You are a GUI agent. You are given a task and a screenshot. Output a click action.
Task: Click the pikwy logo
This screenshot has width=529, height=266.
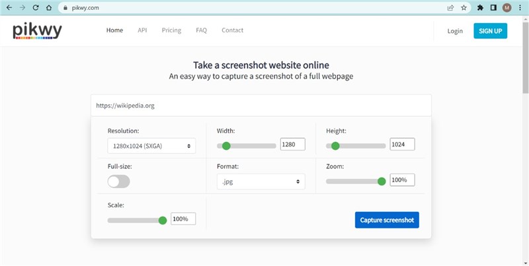click(x=37, y=31)
